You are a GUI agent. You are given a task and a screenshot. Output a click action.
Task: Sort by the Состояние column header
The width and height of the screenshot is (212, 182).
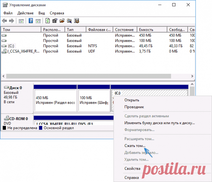125,30
